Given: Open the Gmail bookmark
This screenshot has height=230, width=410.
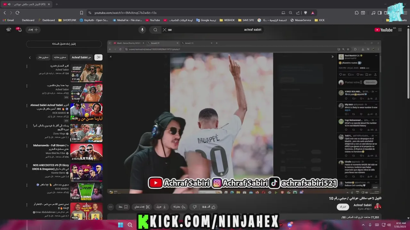Looking at the screenshot, I should 8,20.
